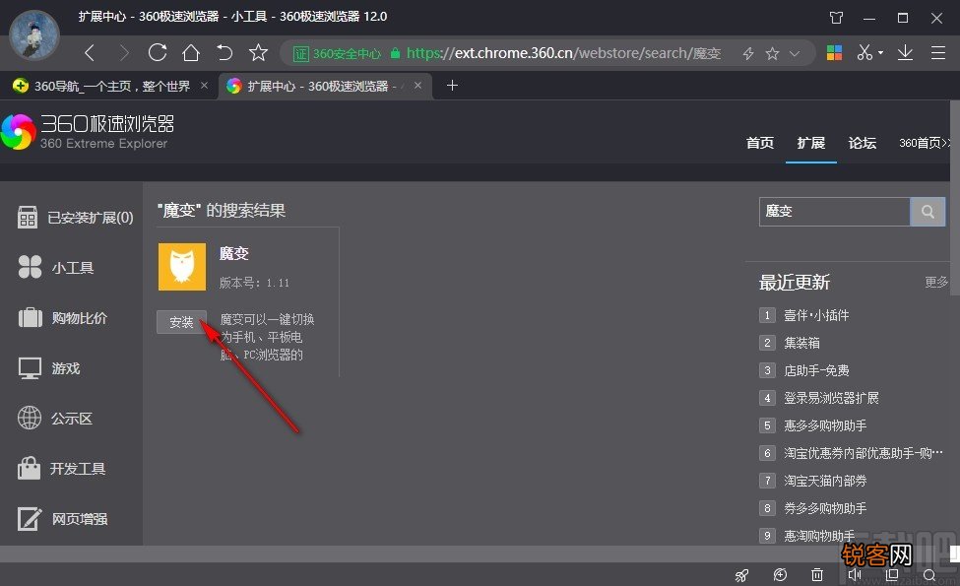Open the scissors screenshot dropdown arrow

[879, 50]
